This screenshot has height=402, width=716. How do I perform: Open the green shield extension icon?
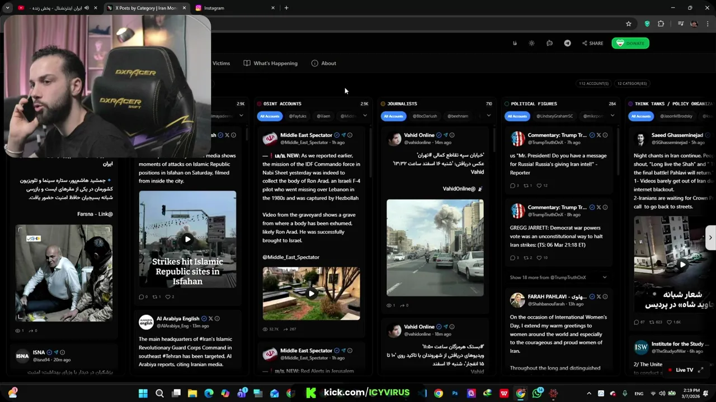click(647, 24)
